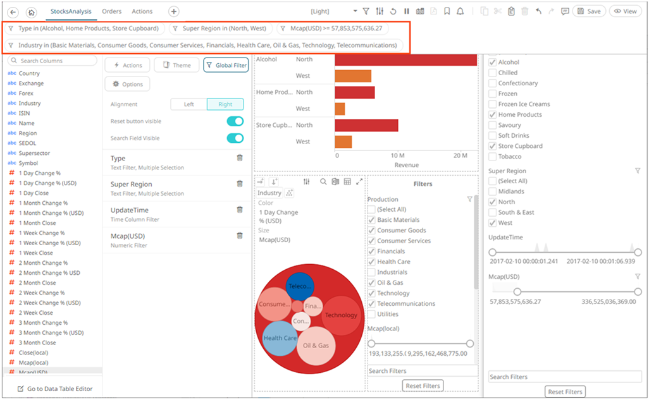
Task: Switch to the Actions tab
Action: (x=142, y=11)
